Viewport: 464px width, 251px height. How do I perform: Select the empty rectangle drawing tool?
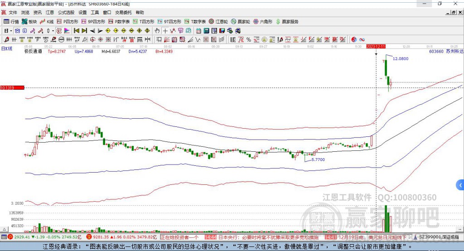coord(159,40)
